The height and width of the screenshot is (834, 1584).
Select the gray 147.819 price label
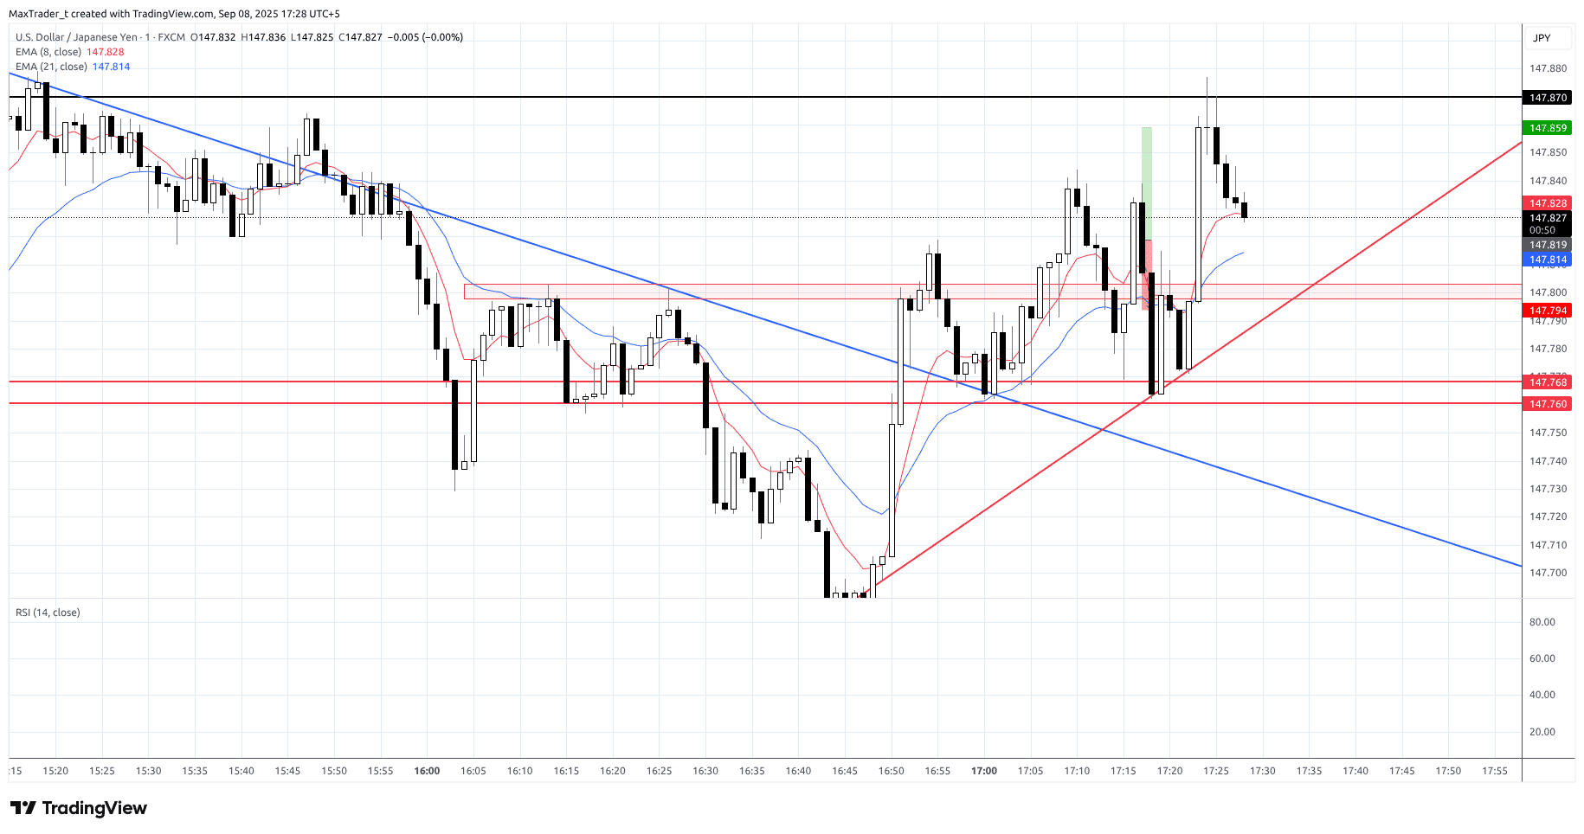(x=1548, y=245)
